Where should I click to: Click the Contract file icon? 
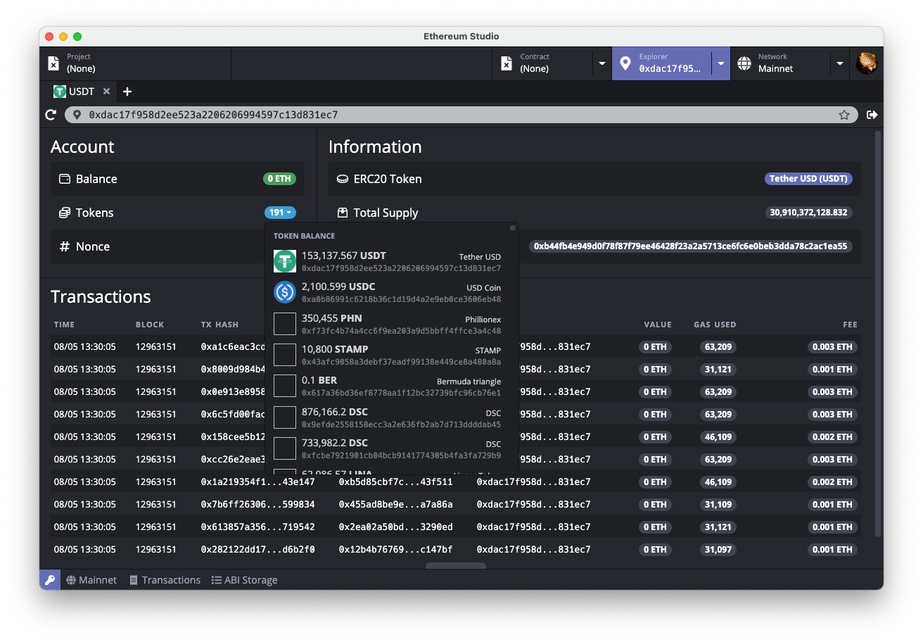click(507, 63)
